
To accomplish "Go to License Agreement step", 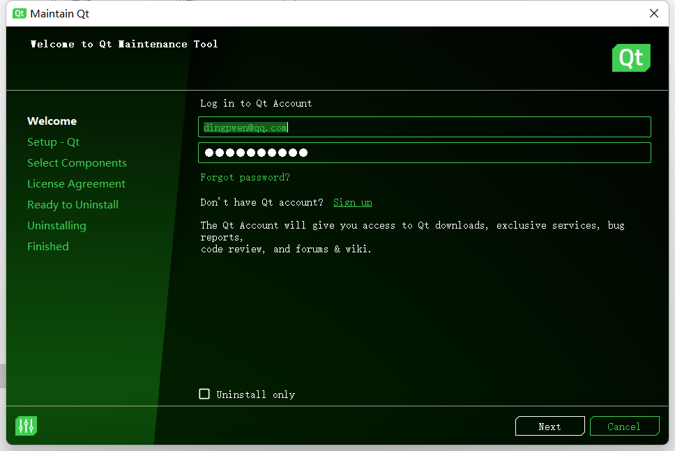I will pyautogui.click(x=76, y=184).
